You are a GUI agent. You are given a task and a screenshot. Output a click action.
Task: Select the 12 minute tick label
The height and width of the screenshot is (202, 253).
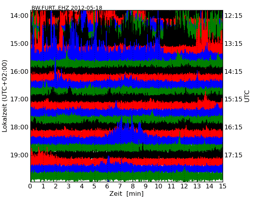pyautogui.click(x=184, y=186)
